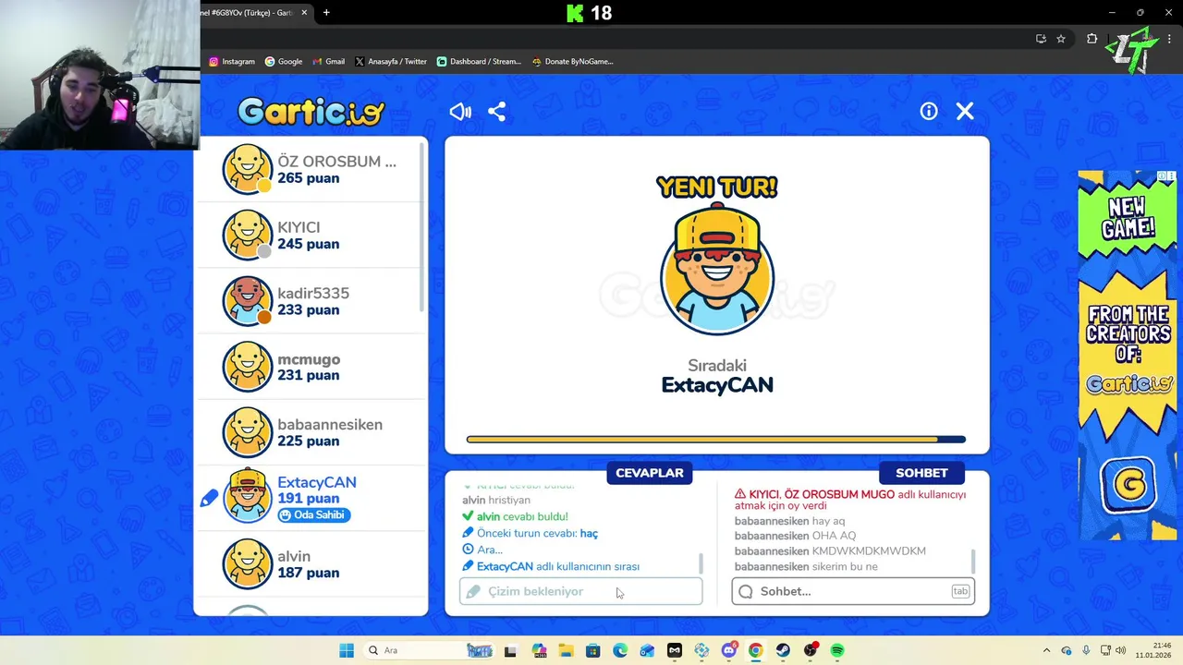Click 'ExtacyCAN adlı kullanıcının sırası' message
Viewport: 1183px width, 665px height.
pyautogui.click(x=551, y=566)
